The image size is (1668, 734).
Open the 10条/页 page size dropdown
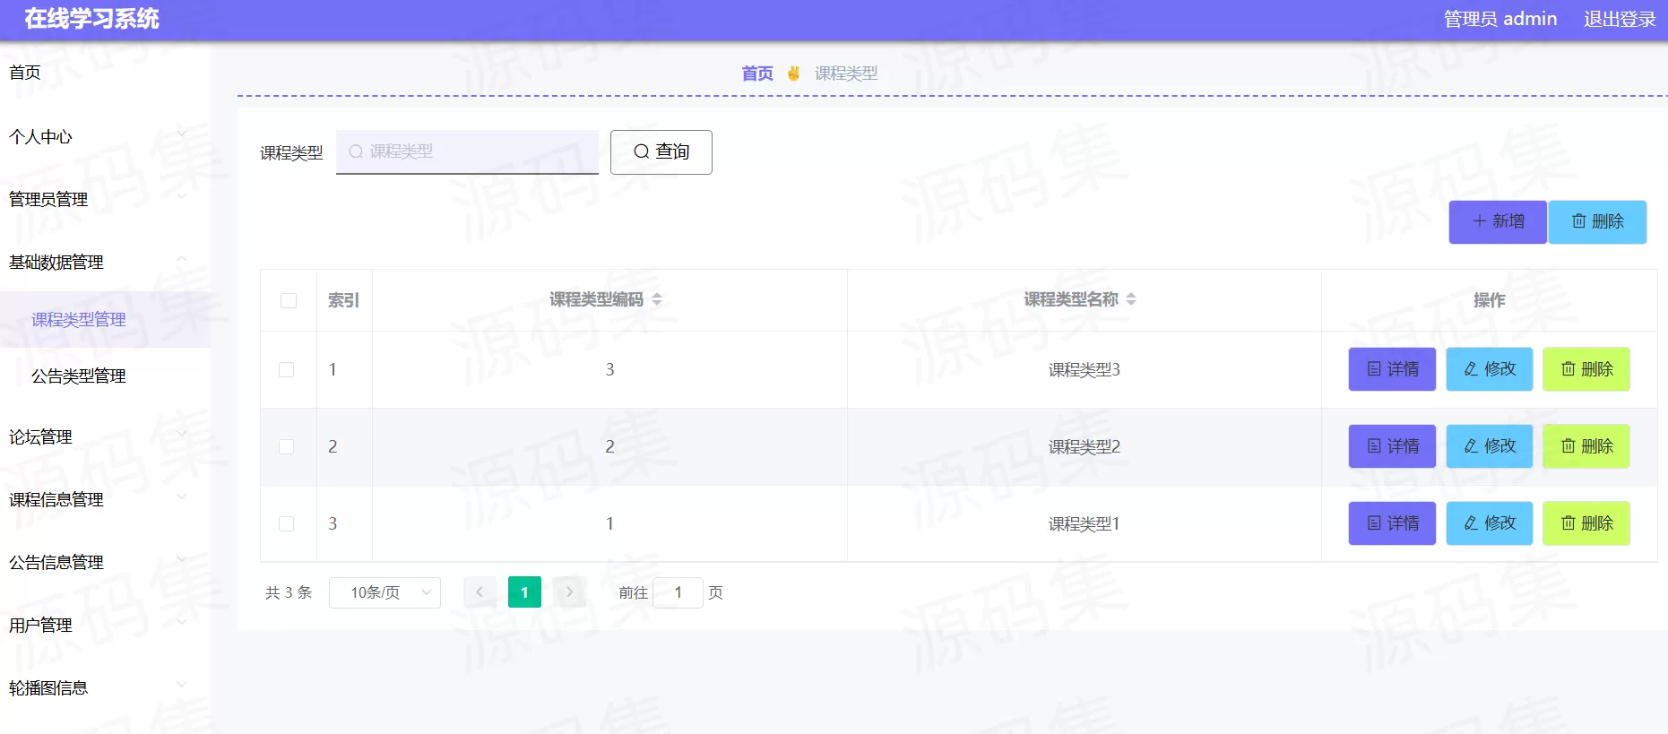point(385,592)
